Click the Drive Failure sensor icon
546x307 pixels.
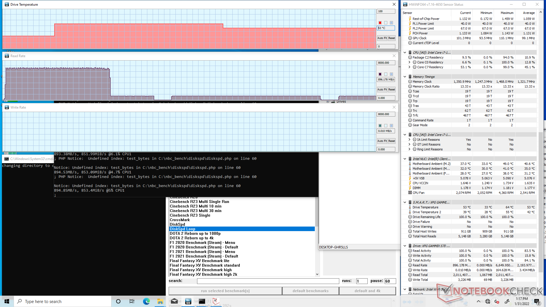410,222
